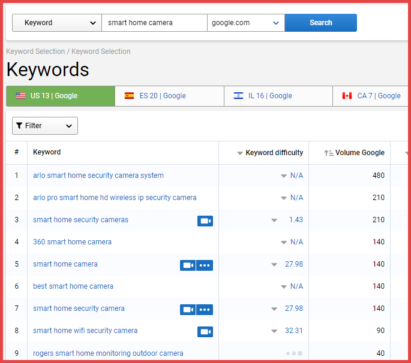
Task: Open the first Keyword Selection breadcrumb link
Action: tap(35, 52)
